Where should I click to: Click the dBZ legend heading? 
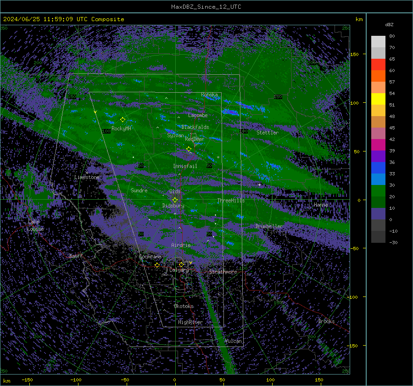coord(389,25)
